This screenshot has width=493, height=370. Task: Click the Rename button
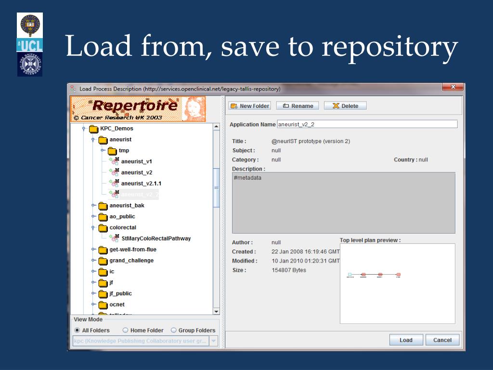298,106
